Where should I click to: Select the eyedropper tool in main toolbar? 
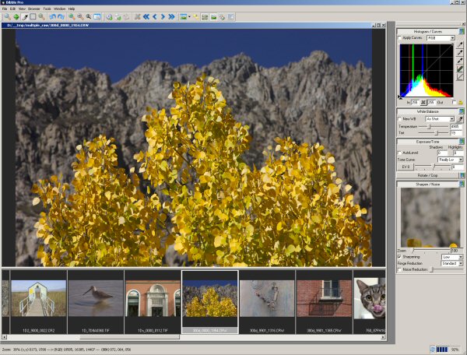click(25, 17)
